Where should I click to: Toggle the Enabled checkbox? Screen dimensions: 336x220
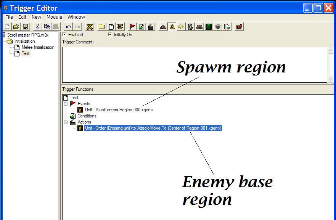tap(64, 34)
